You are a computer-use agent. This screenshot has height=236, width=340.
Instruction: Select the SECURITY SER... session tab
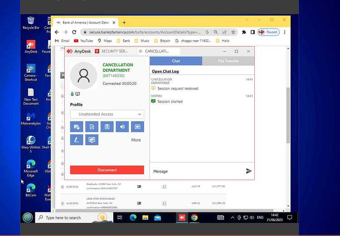[115, 51]
